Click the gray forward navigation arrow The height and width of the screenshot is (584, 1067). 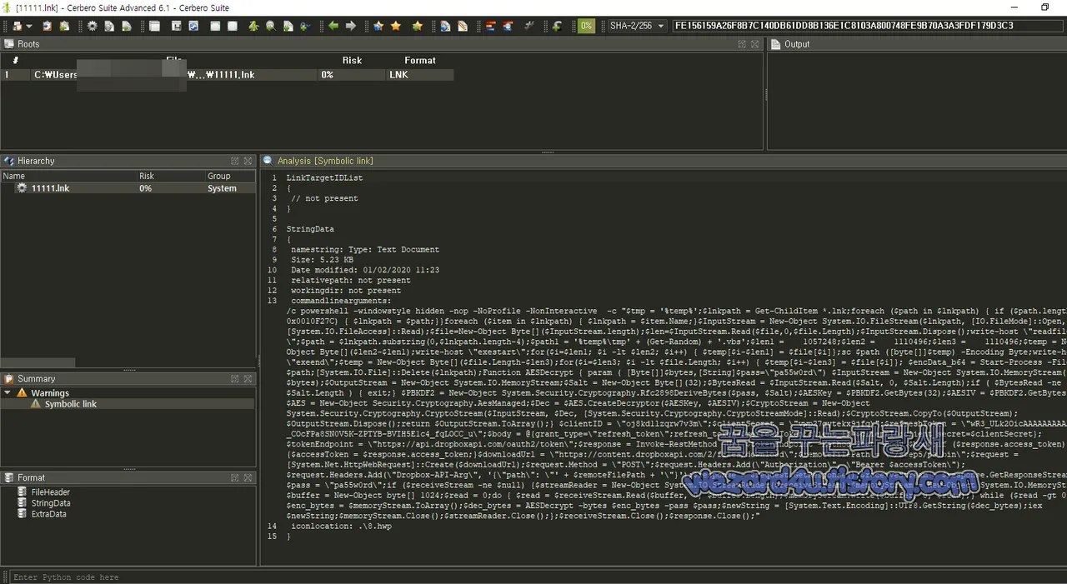coord(351,26)
